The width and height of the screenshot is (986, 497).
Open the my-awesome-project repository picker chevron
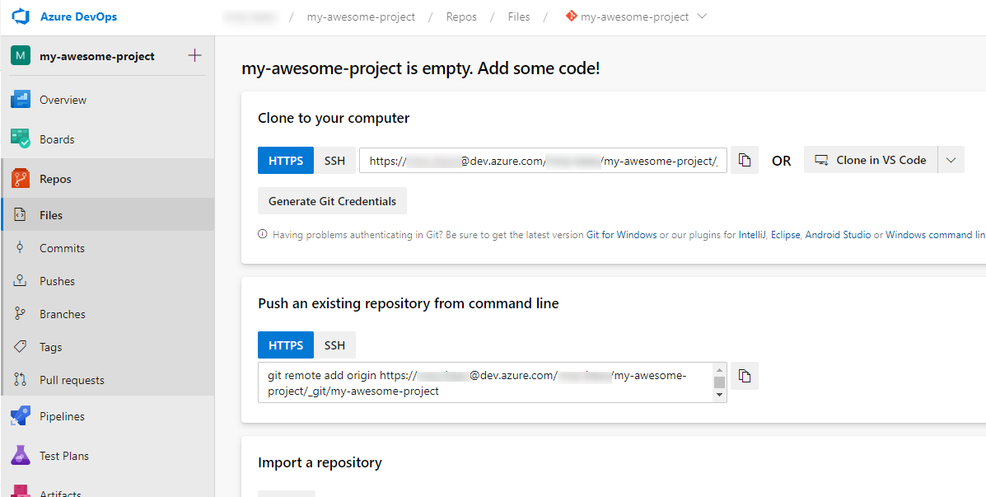(x=701, y=16)
